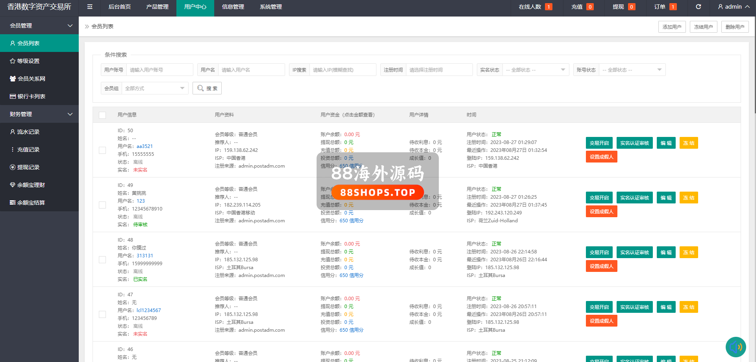This screenshot has width=756, height=362.
Task: Open the floating chat support icon
Action: 736,347
